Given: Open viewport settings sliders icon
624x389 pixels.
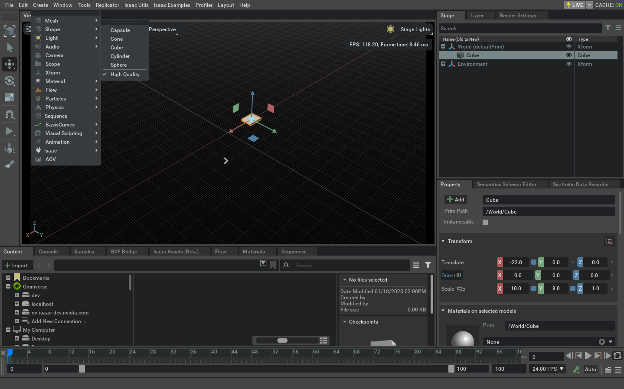Looking at the screenshot, I should point(28,29).
